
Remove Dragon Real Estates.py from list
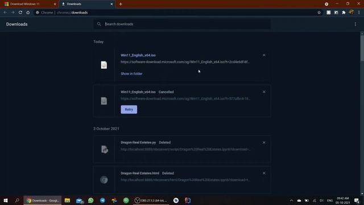coord(264,142)
